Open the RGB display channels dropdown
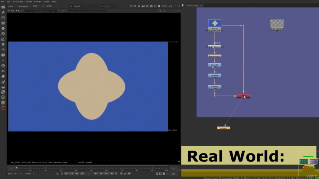Screen dimensions: 319x179 coord(36,6)
